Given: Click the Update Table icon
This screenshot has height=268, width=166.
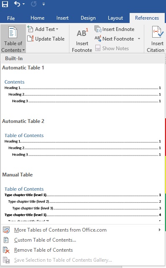Looking at the screenshot, I should (x=31, y=38).
